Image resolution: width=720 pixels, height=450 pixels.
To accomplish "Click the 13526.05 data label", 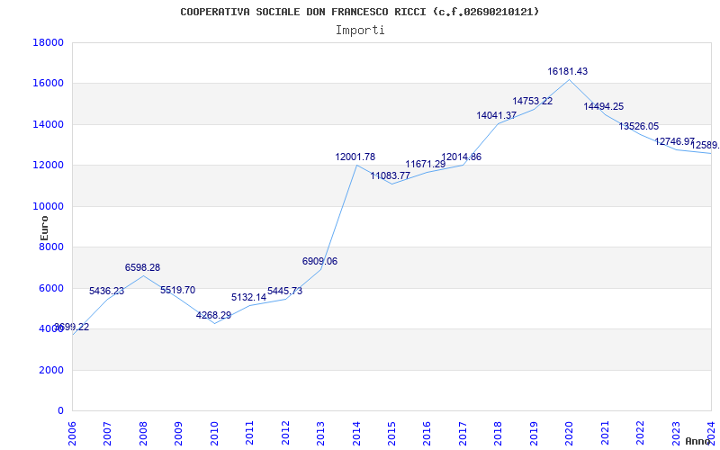I will click(639, 126).
